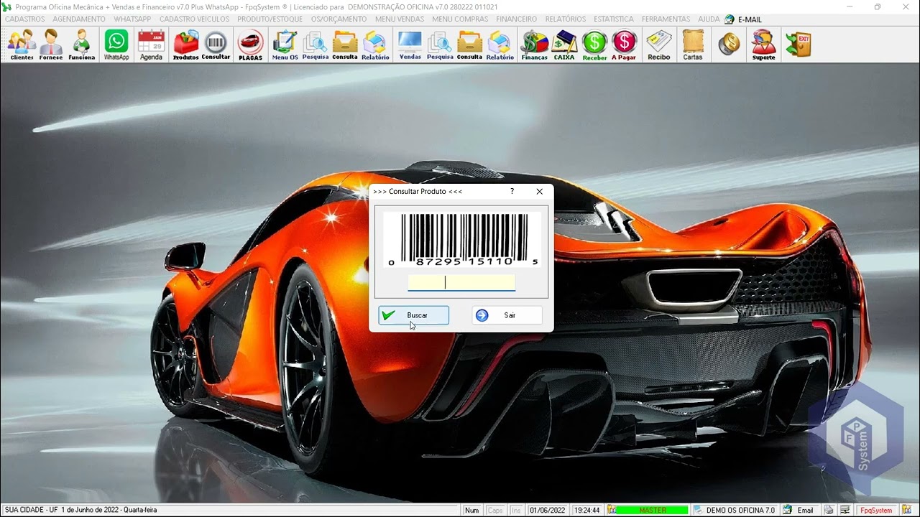Image resolution: width=920 pixels, height=517 pixels.
Task: Open the OS/ORÇAMENTO menu
Action: (x=339, y=19)
